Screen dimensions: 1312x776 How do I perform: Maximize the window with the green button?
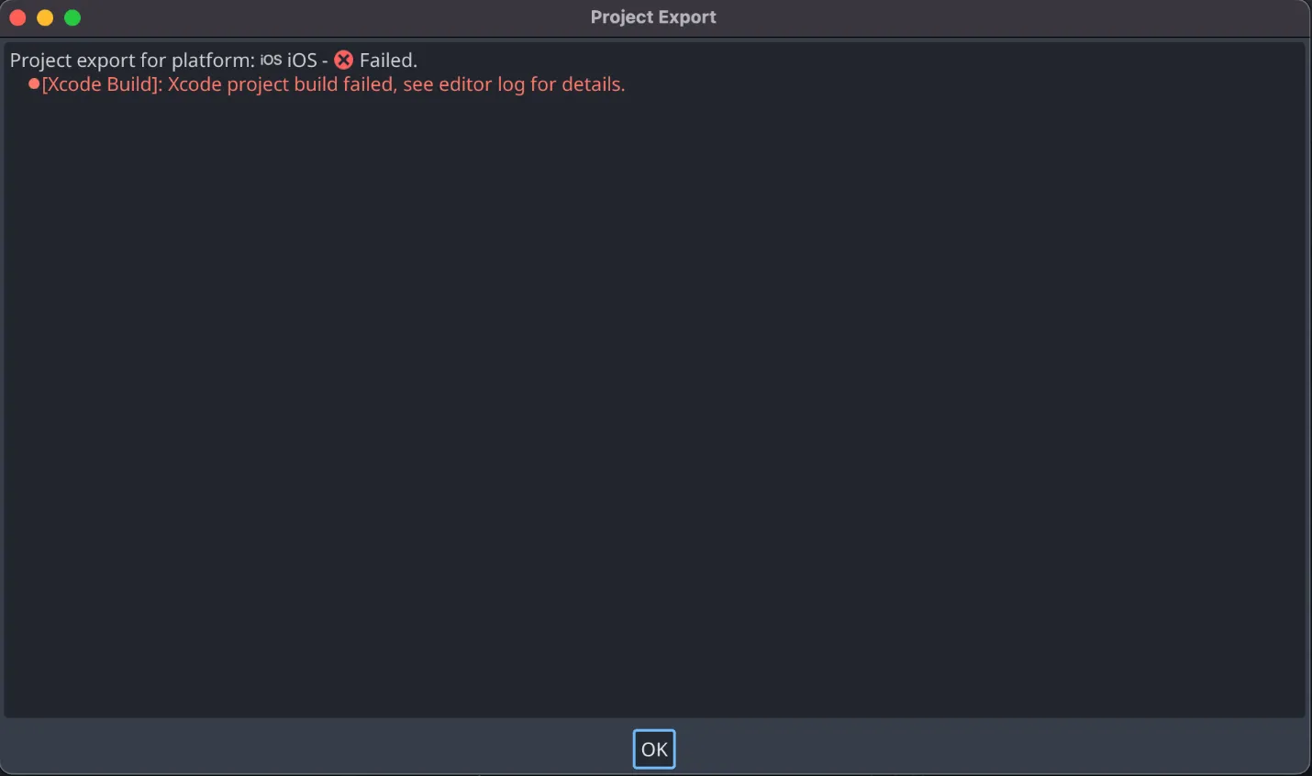pyautogui.click(x=72, y=17)
